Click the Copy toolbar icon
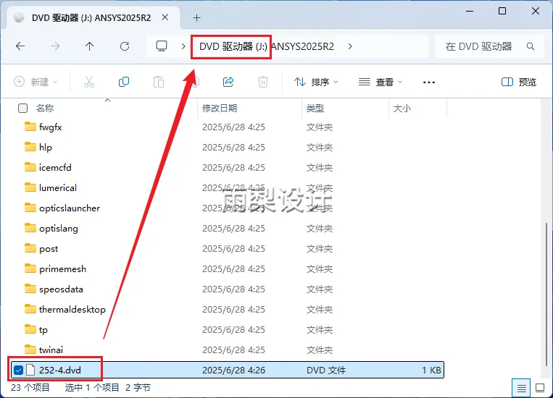 124,82
